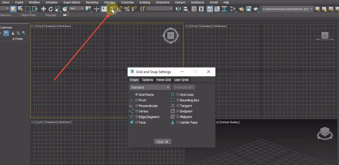Toggle Layer Explorer icon
Image resolution: width=339 pixels, height=165 pixels.
[x=201, y=9]
